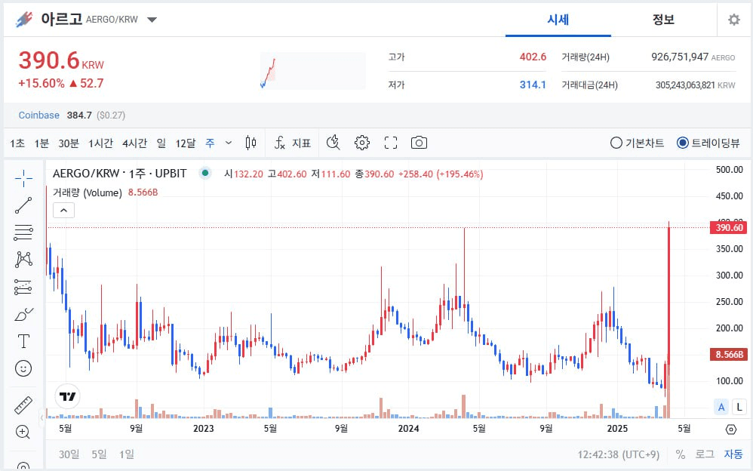Select the 기본차트 radio button
Screen dimensions: 753x471
[x=616, y=142]
